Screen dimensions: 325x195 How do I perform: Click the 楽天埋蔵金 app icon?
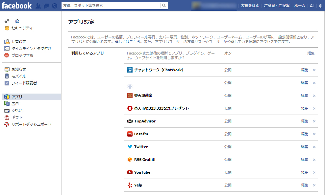coord(130,96)
